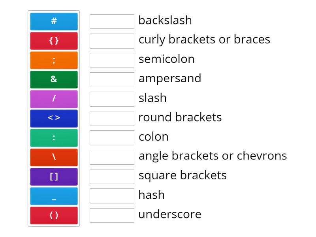This screenshot has width=316, height=237.
Task: Select the teal colon tile
Action: 54,137
